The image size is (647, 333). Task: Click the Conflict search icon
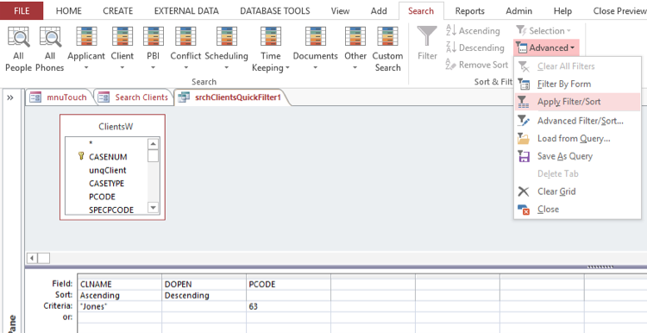pos(185,36)
